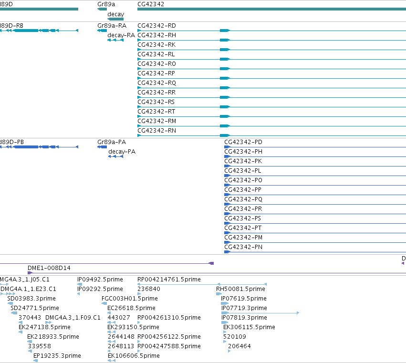Viewport: 406px width, 363px height.
Task: Click the 236840 feature label
Action: (149, 289)
